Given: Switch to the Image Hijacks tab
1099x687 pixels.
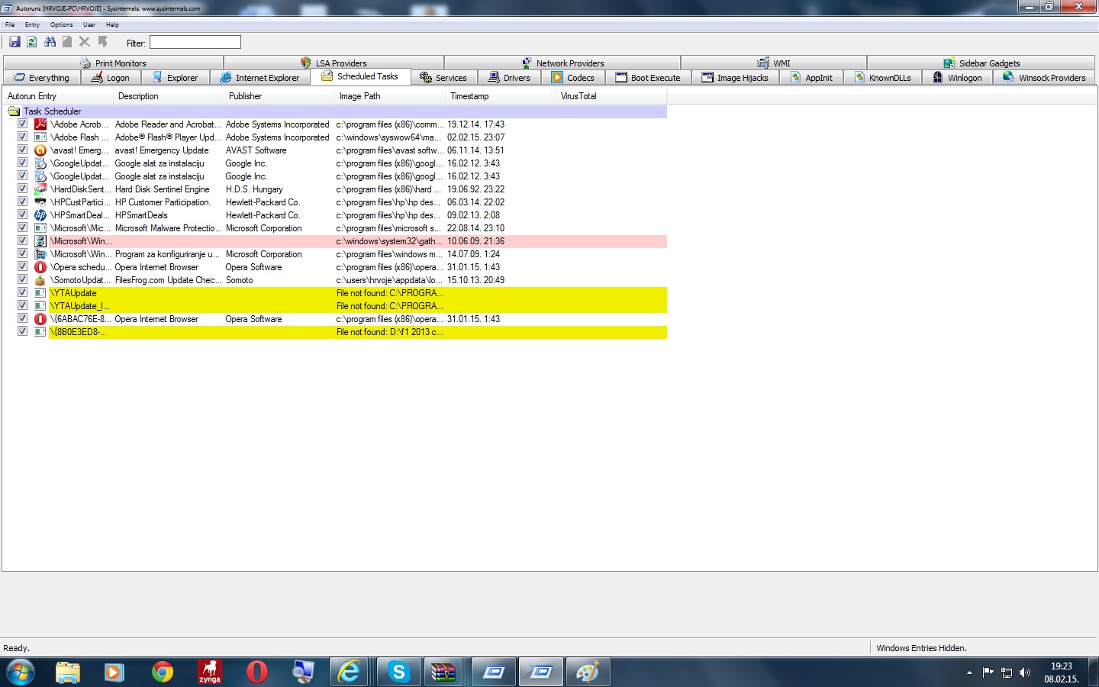Looking at the screenshot, I should tap(735, 77).
